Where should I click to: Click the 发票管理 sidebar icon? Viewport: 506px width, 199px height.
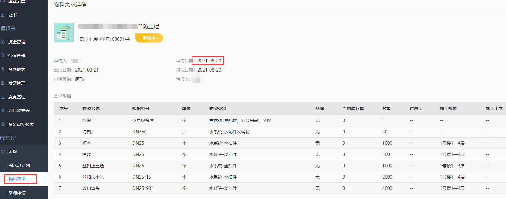(x=2, y=83)
